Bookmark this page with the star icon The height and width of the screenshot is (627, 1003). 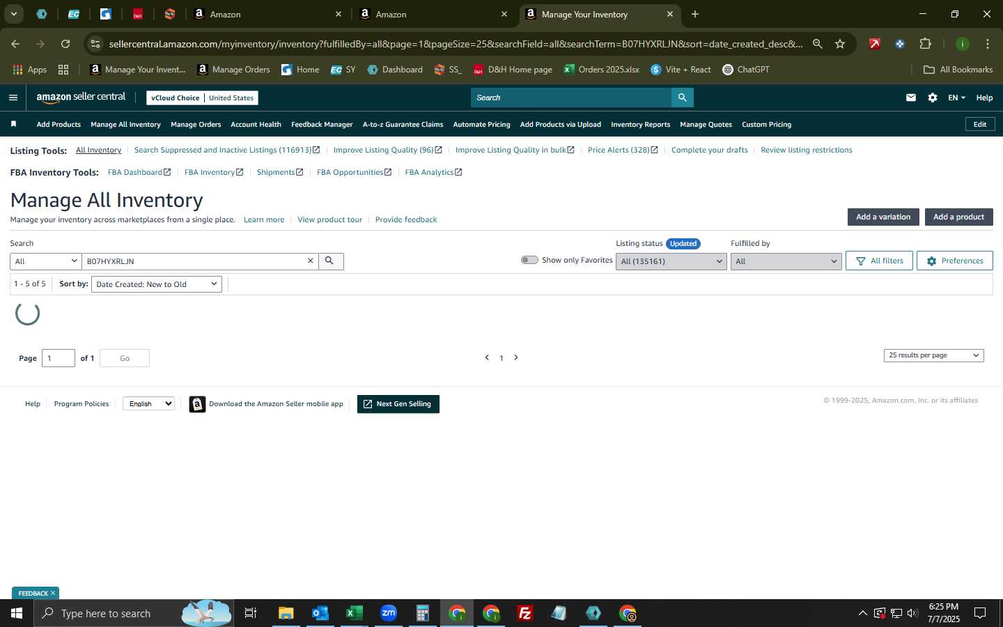pos(840,44)
